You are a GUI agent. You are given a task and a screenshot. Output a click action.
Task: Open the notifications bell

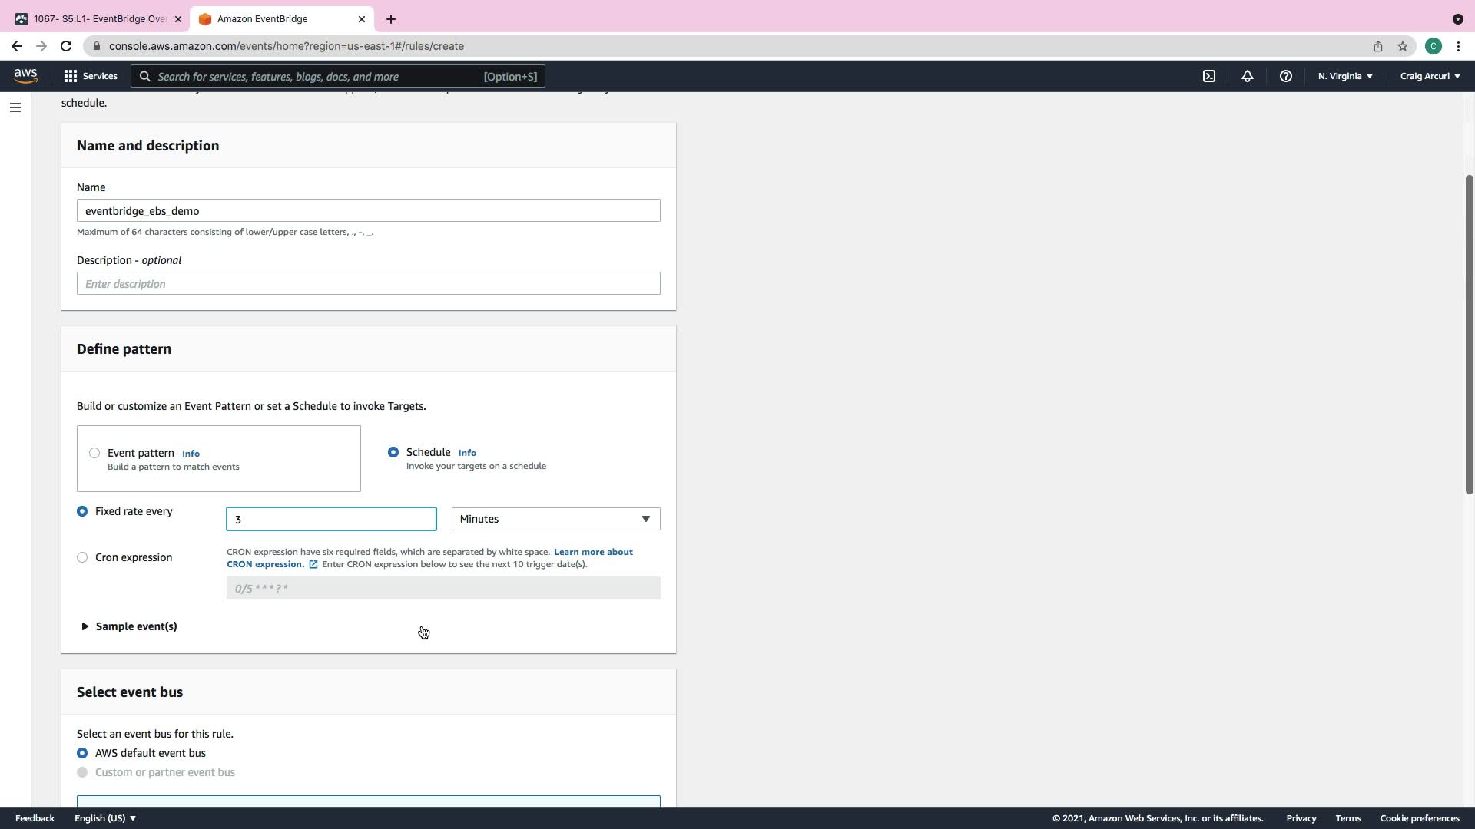click(1248, 76)
